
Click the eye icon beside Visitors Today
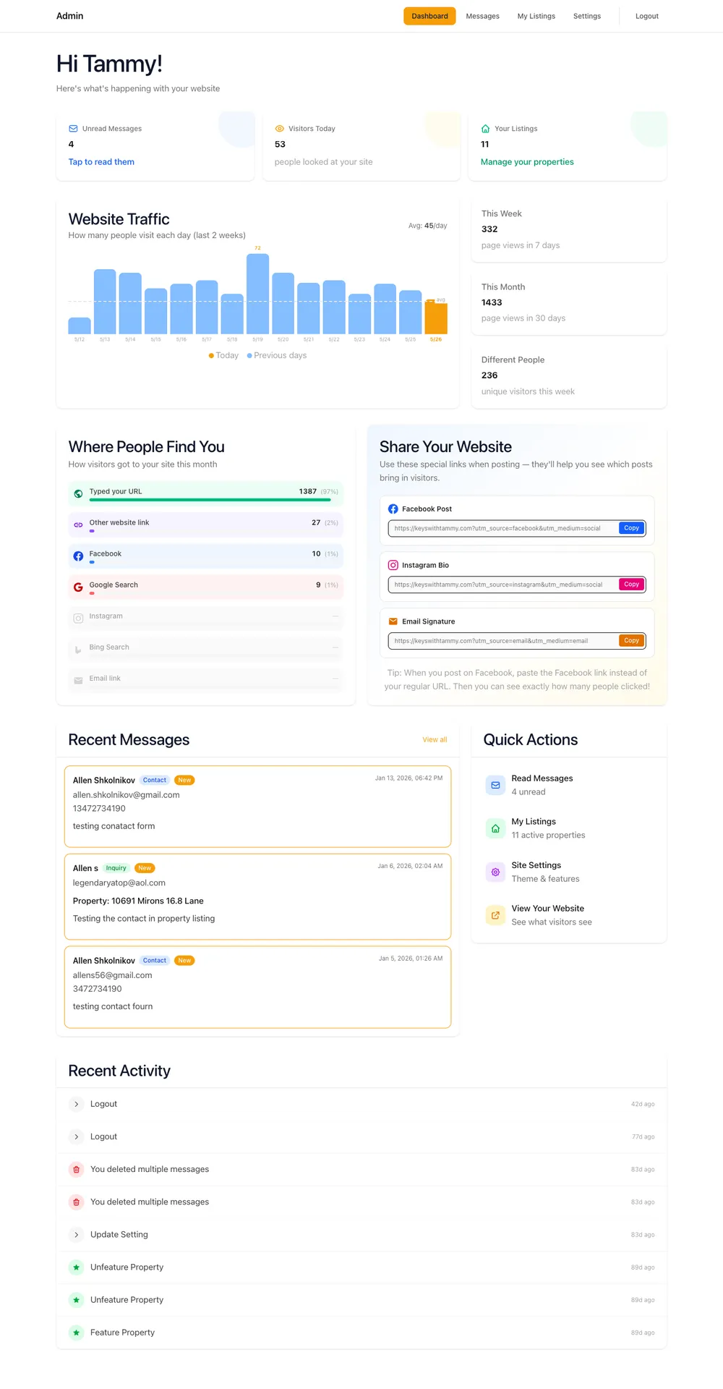[279, 129]
